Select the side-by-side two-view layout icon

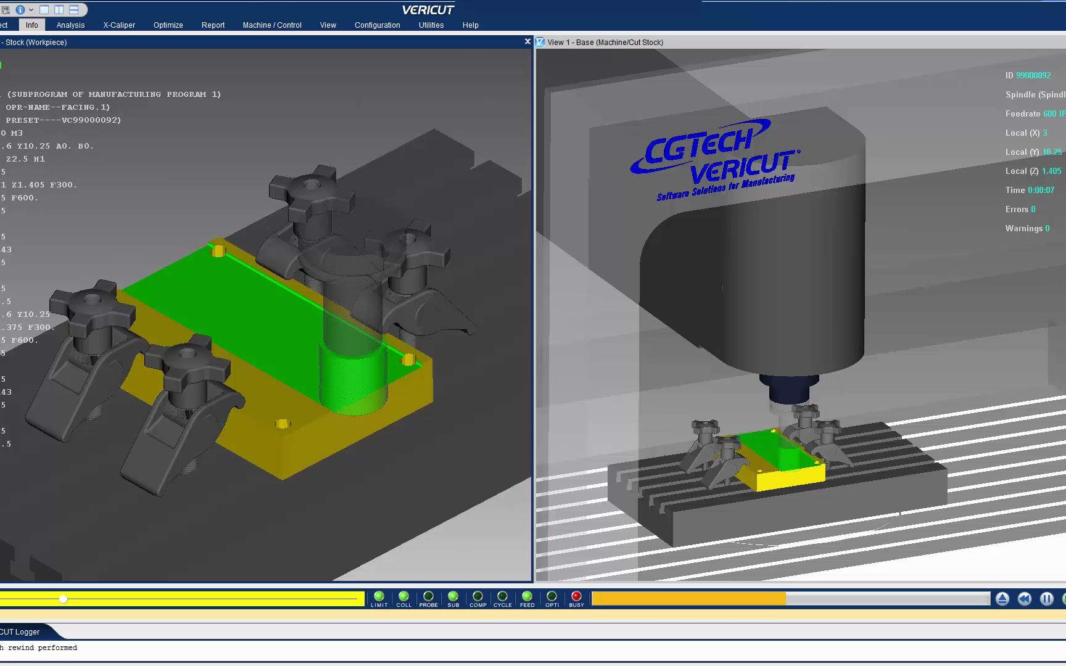59,9
